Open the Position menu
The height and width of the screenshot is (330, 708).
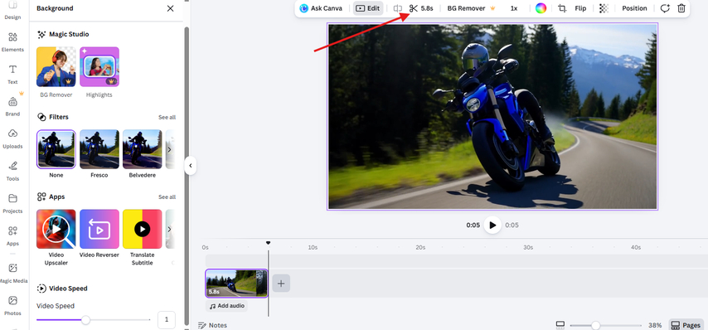[634, 8]
